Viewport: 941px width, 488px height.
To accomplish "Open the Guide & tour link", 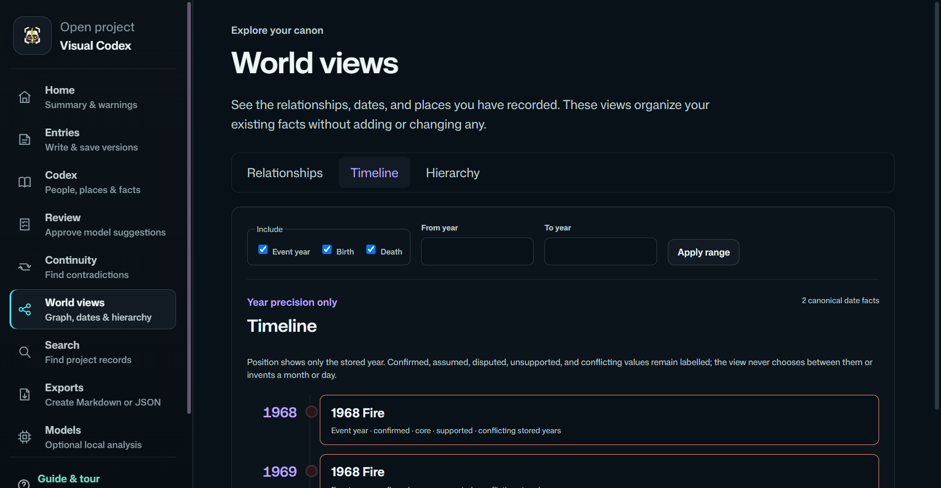I will pyautogui.click(x=69, y=479).
